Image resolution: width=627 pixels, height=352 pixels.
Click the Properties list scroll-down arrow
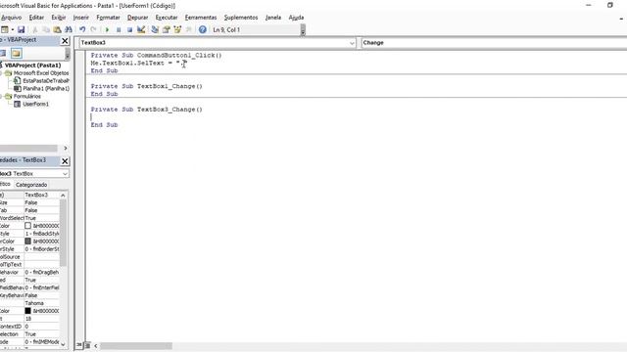pyautogui.click(x=63, y=343)
